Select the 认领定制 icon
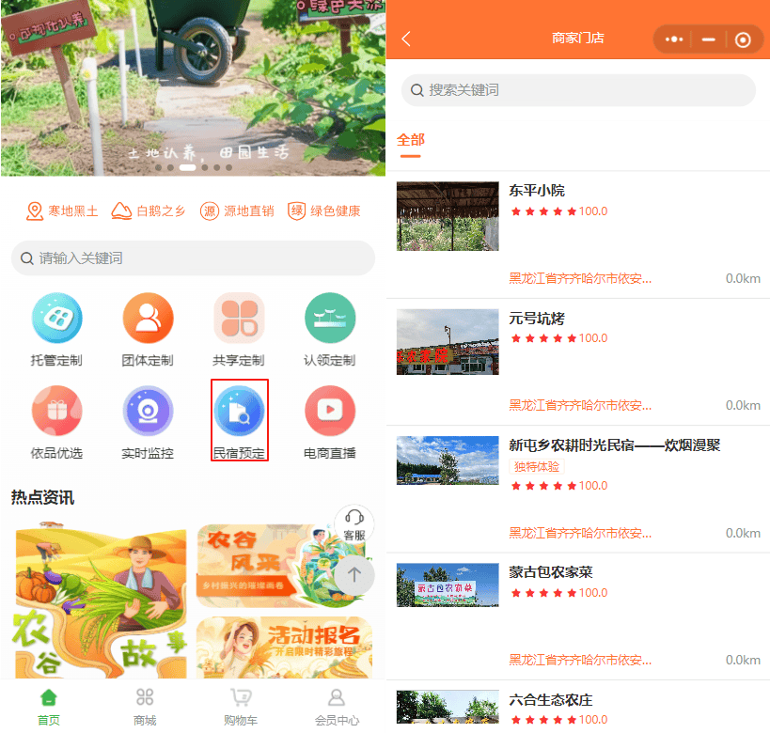The height and width of the screenshot is (733, 770). (330, 320)
